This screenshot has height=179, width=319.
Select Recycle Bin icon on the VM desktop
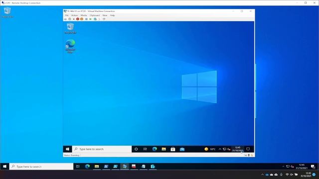point(70,28)
